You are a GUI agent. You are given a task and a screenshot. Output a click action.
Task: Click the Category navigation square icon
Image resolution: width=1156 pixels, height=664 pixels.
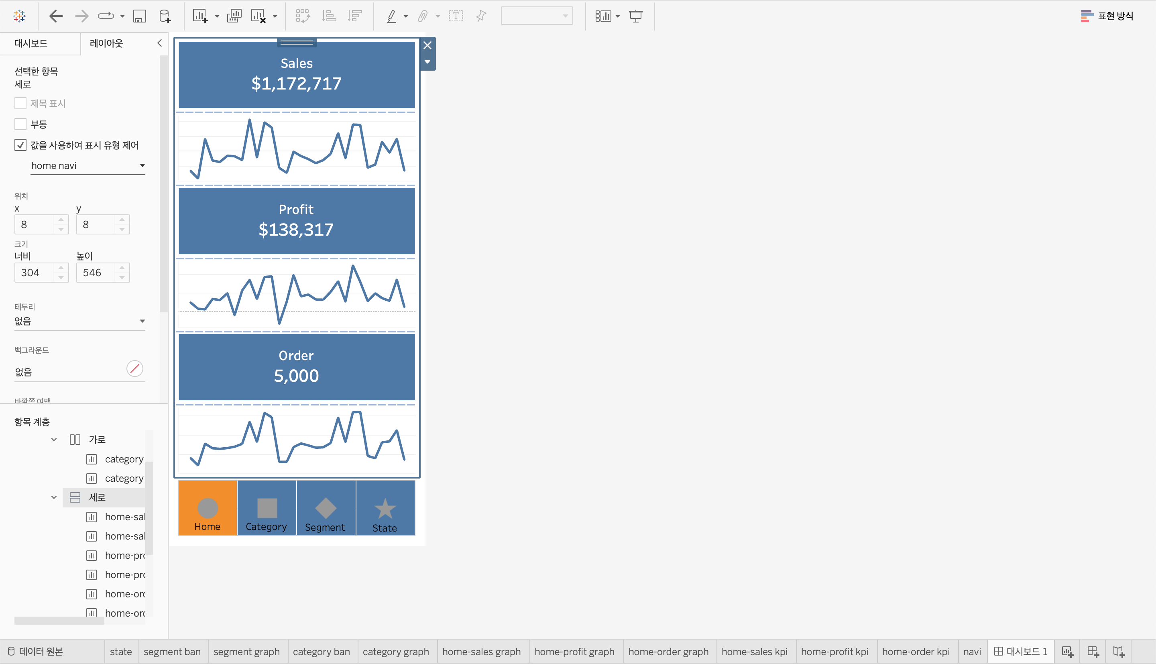[267, 508]
